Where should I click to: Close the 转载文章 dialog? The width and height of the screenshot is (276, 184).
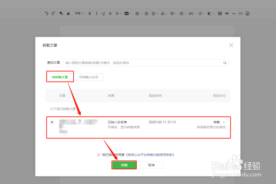tap(231, 45)
